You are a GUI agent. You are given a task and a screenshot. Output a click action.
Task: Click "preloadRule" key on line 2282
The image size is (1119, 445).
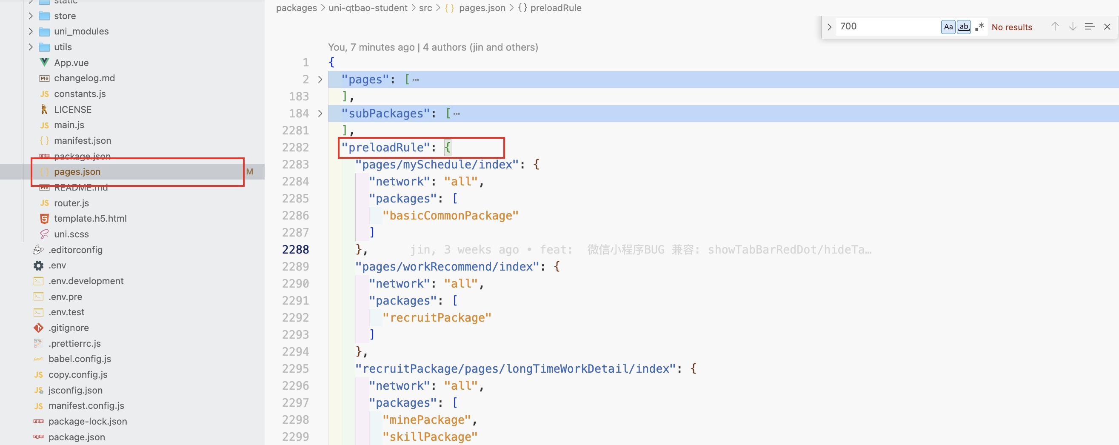tap(385, 148)
